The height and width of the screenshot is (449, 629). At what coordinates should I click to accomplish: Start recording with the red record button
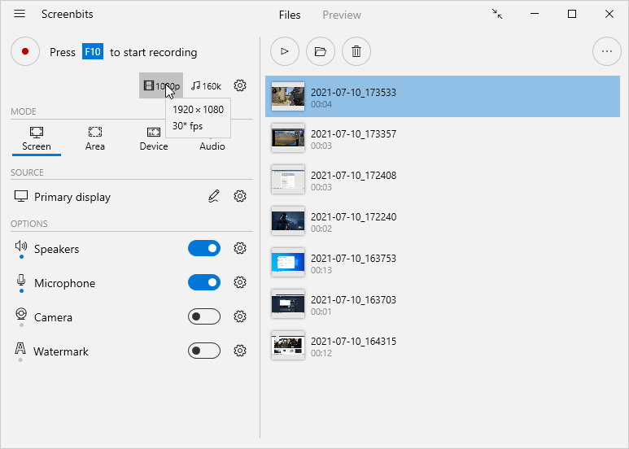point(25,51)
